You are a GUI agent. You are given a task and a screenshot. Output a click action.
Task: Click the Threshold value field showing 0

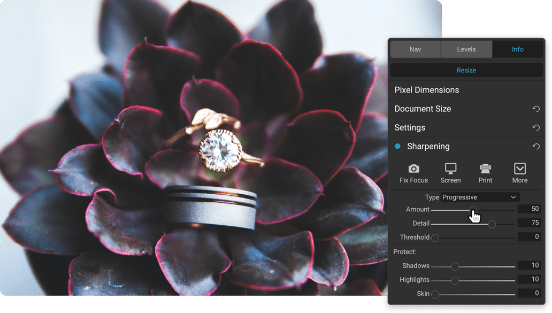529,236
